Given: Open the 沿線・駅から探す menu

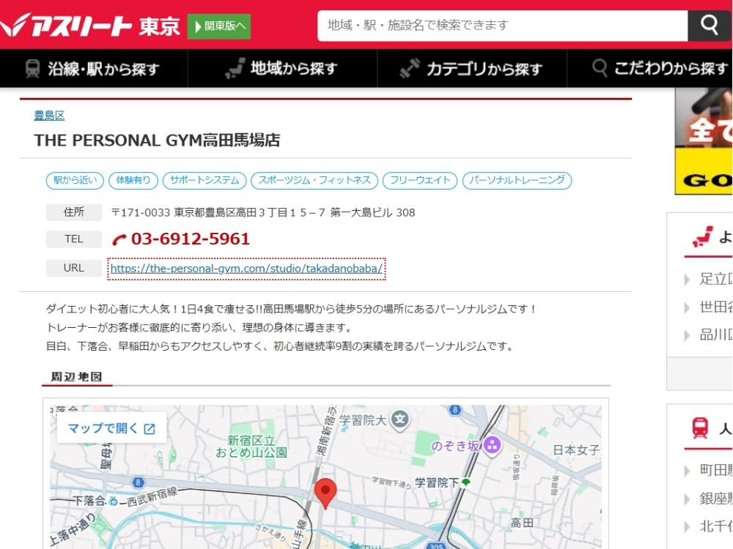Looking at the screenshot, I should pos(93,69).
